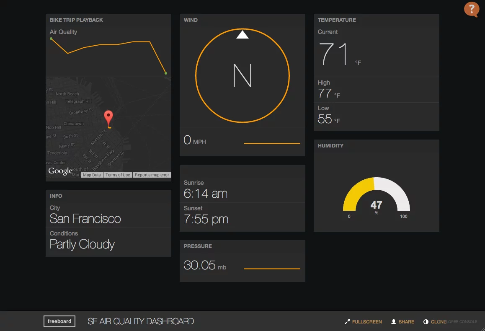This screenshot has height=331, width=485.
Task: Click Report a map error
Action: 152,175
